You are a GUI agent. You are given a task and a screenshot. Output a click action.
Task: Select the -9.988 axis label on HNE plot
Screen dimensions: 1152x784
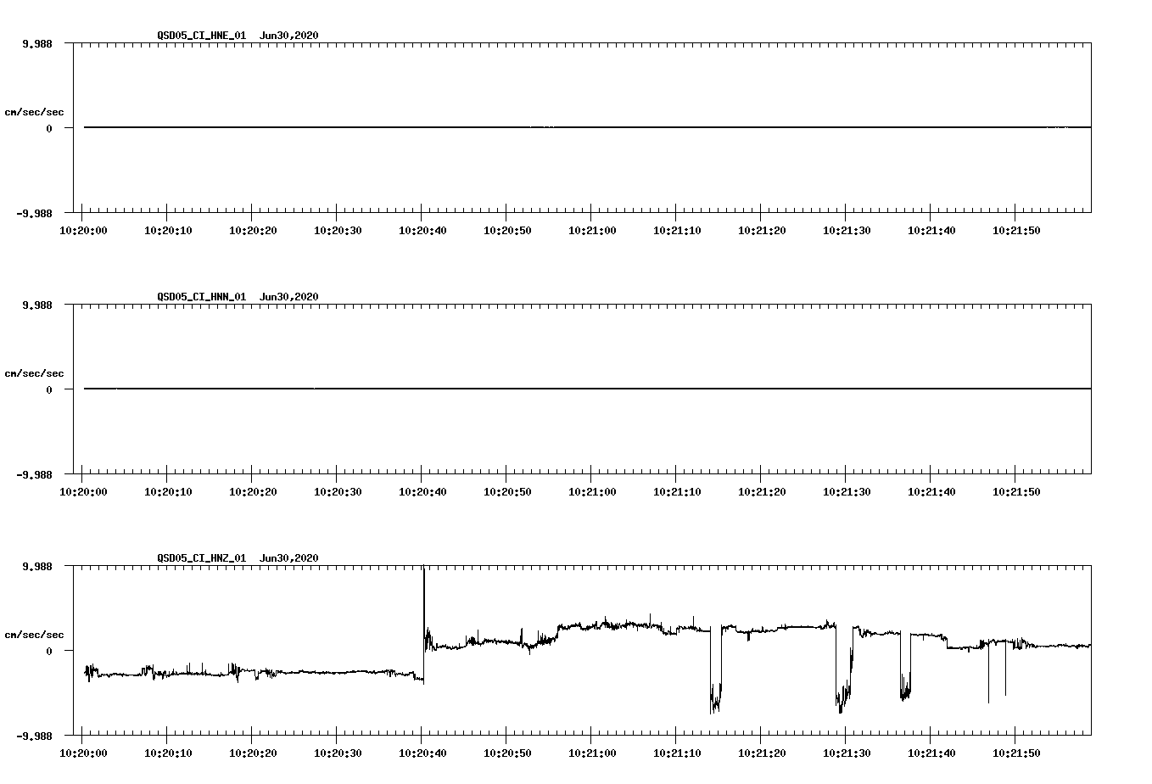[x=34, y=214]
